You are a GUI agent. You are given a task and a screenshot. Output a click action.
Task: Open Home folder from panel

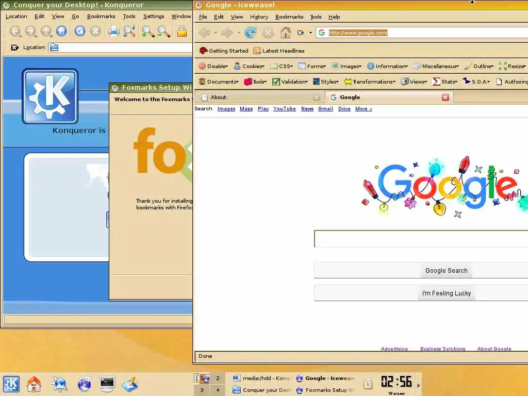pyautogui.click(x=34, y=384)
